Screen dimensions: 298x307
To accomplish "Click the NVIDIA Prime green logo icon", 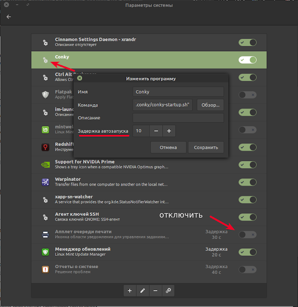I will tap(45, 165).
